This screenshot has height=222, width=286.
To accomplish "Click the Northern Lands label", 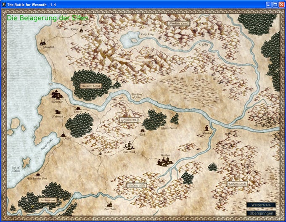I will pos(179,24).
